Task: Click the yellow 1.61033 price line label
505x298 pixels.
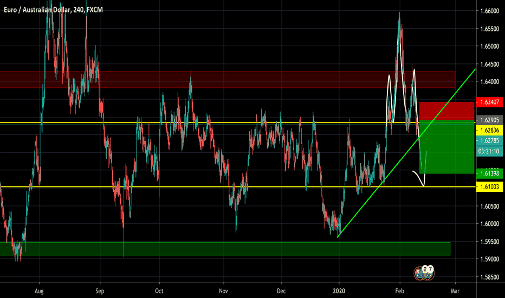Action: point(489,187)
